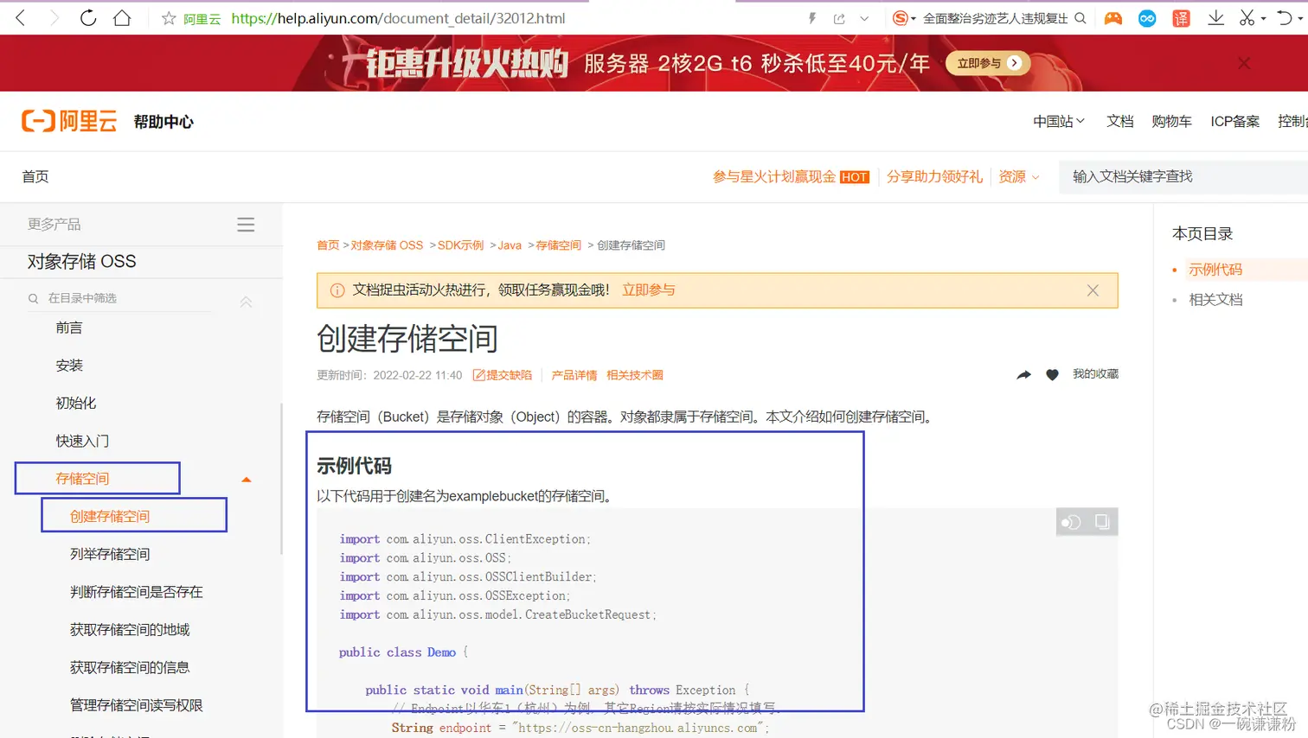
Task: Favorite the article with the heart icon
Action: pos(1052,374)
